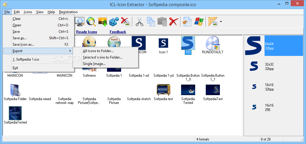Choose Clear from the File menu
This screenshot has height=144, width=306.
pyautogui.click(x=39, y=19)
